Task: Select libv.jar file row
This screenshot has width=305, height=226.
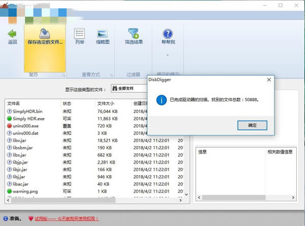Action: coord(95,141)
